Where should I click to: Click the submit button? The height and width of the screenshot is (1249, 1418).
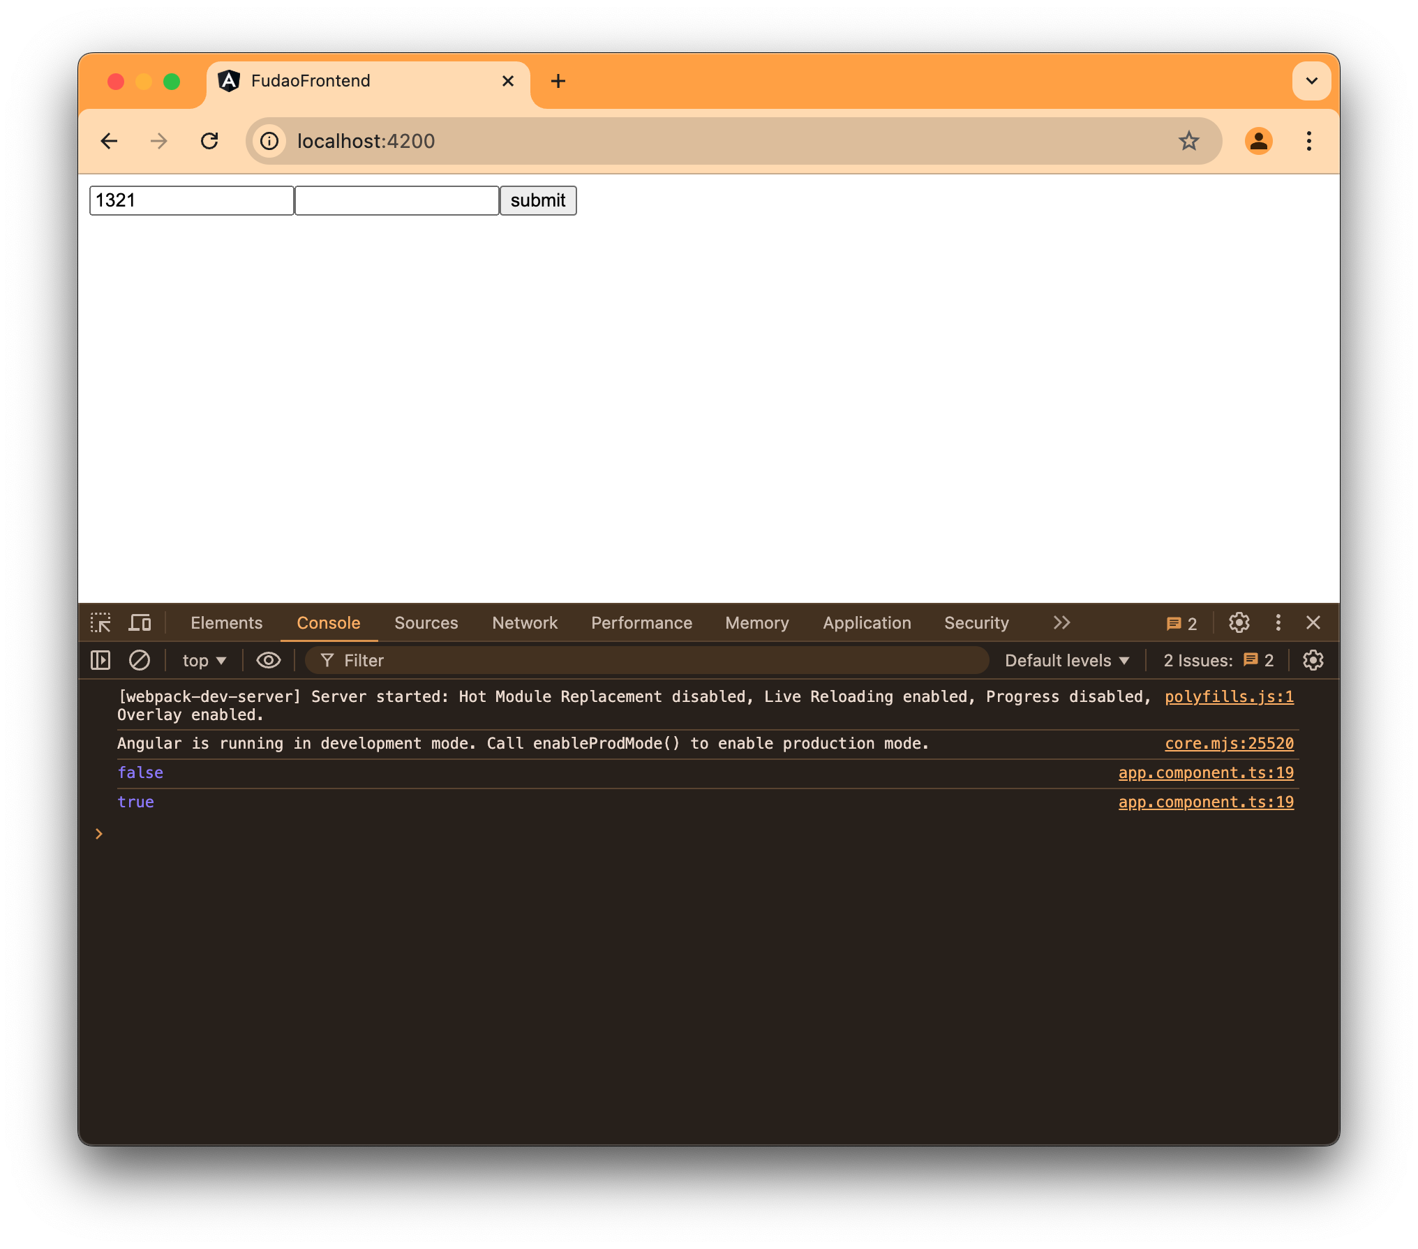point(537,200)
